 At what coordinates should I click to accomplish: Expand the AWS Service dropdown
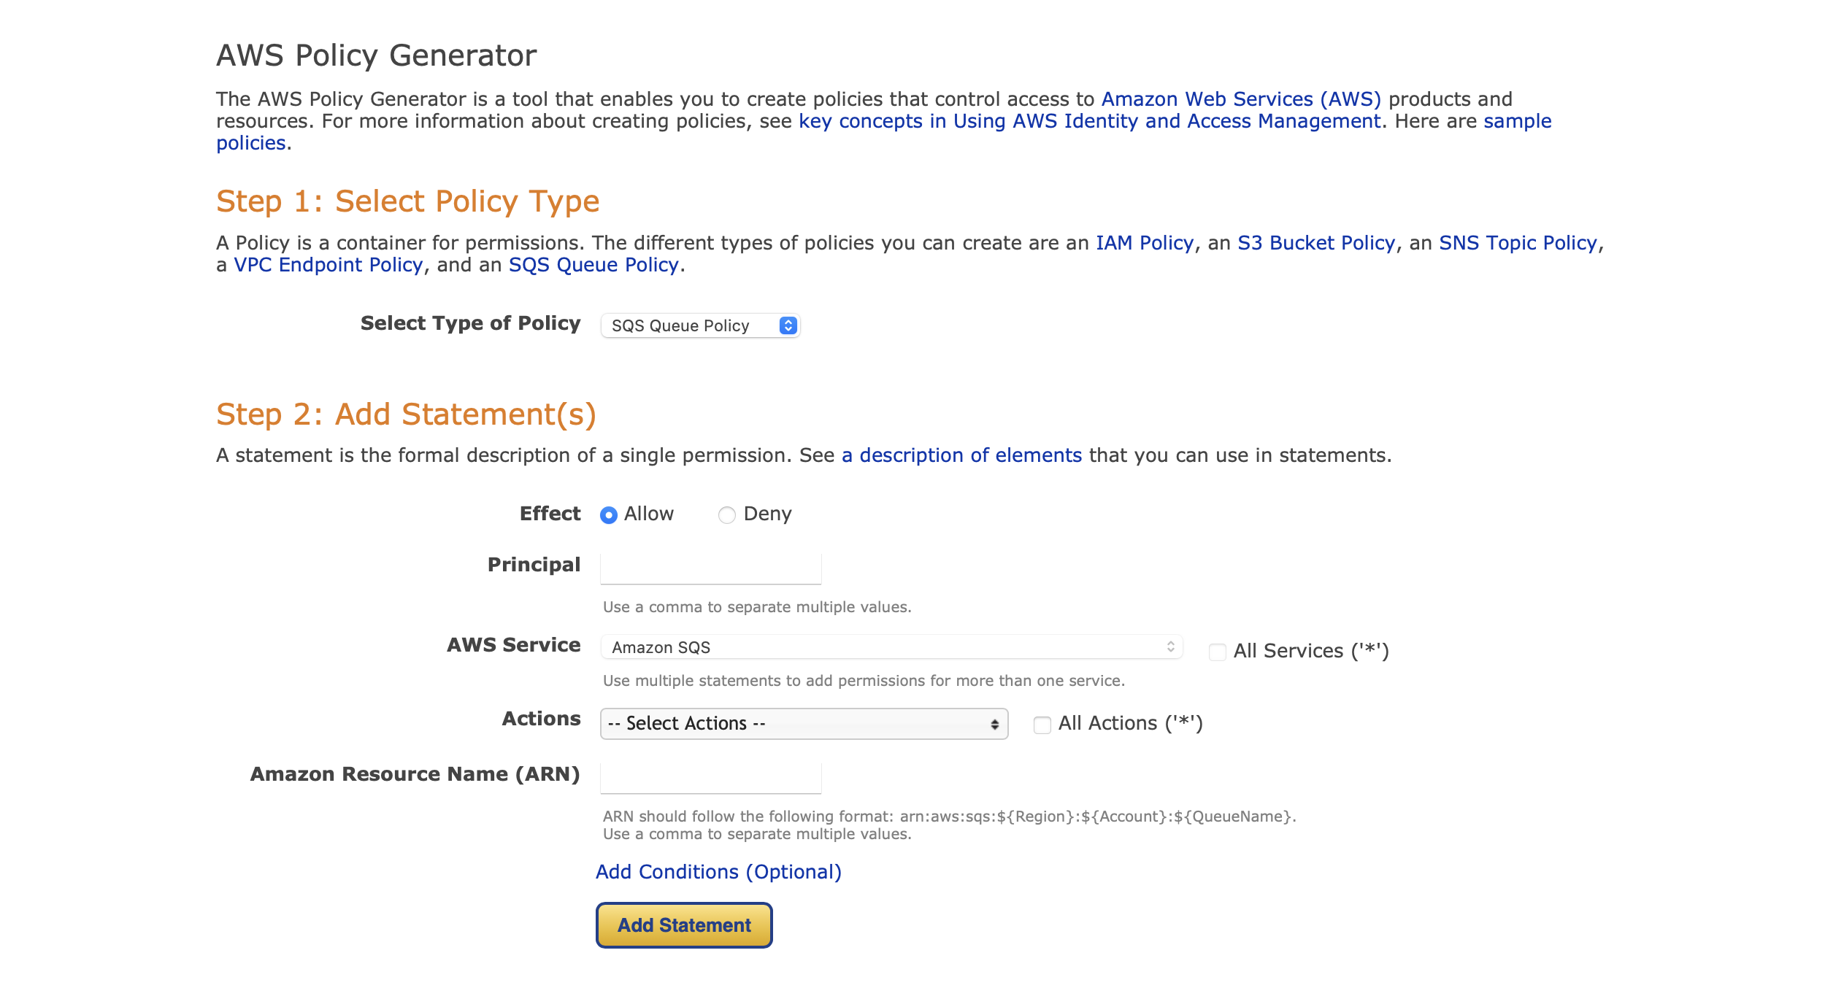(891, 647)
